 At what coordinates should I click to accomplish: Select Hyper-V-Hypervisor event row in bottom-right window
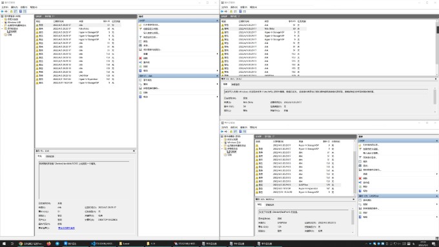[298, 188]
